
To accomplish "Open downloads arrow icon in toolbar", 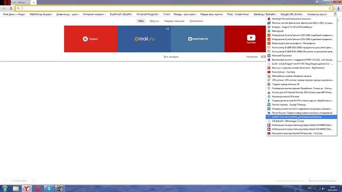I will 338,9.
